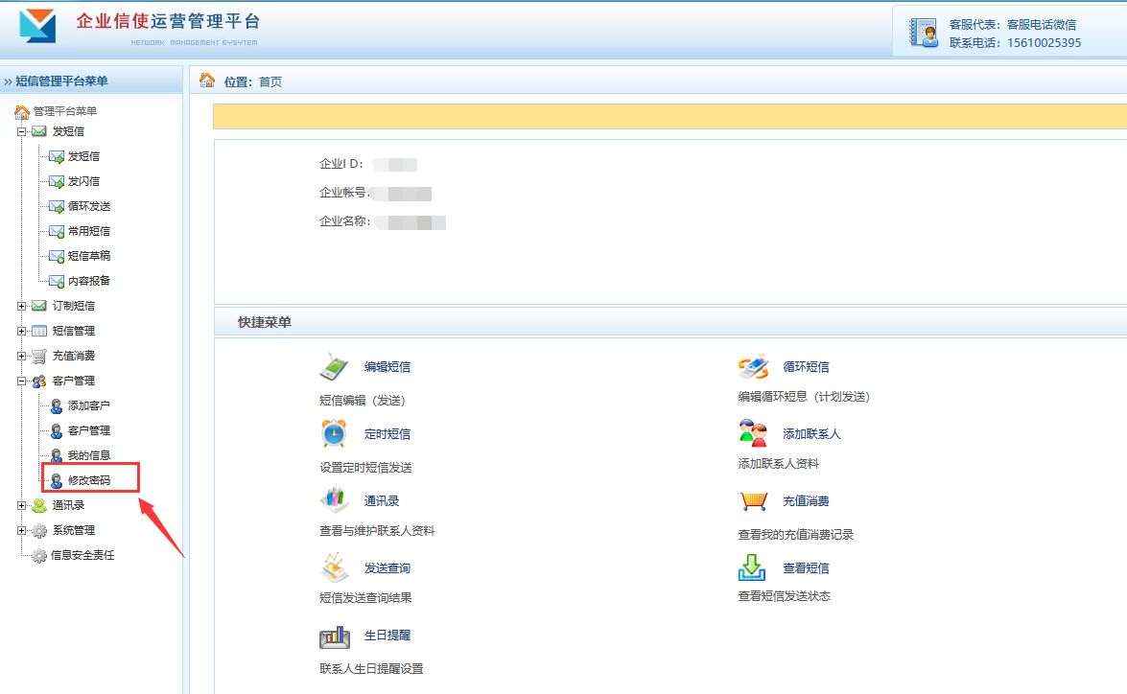Click the 定时短信 link
Image resolution: width=1127 pixels, height=694 pixels.
pos(387,434)
